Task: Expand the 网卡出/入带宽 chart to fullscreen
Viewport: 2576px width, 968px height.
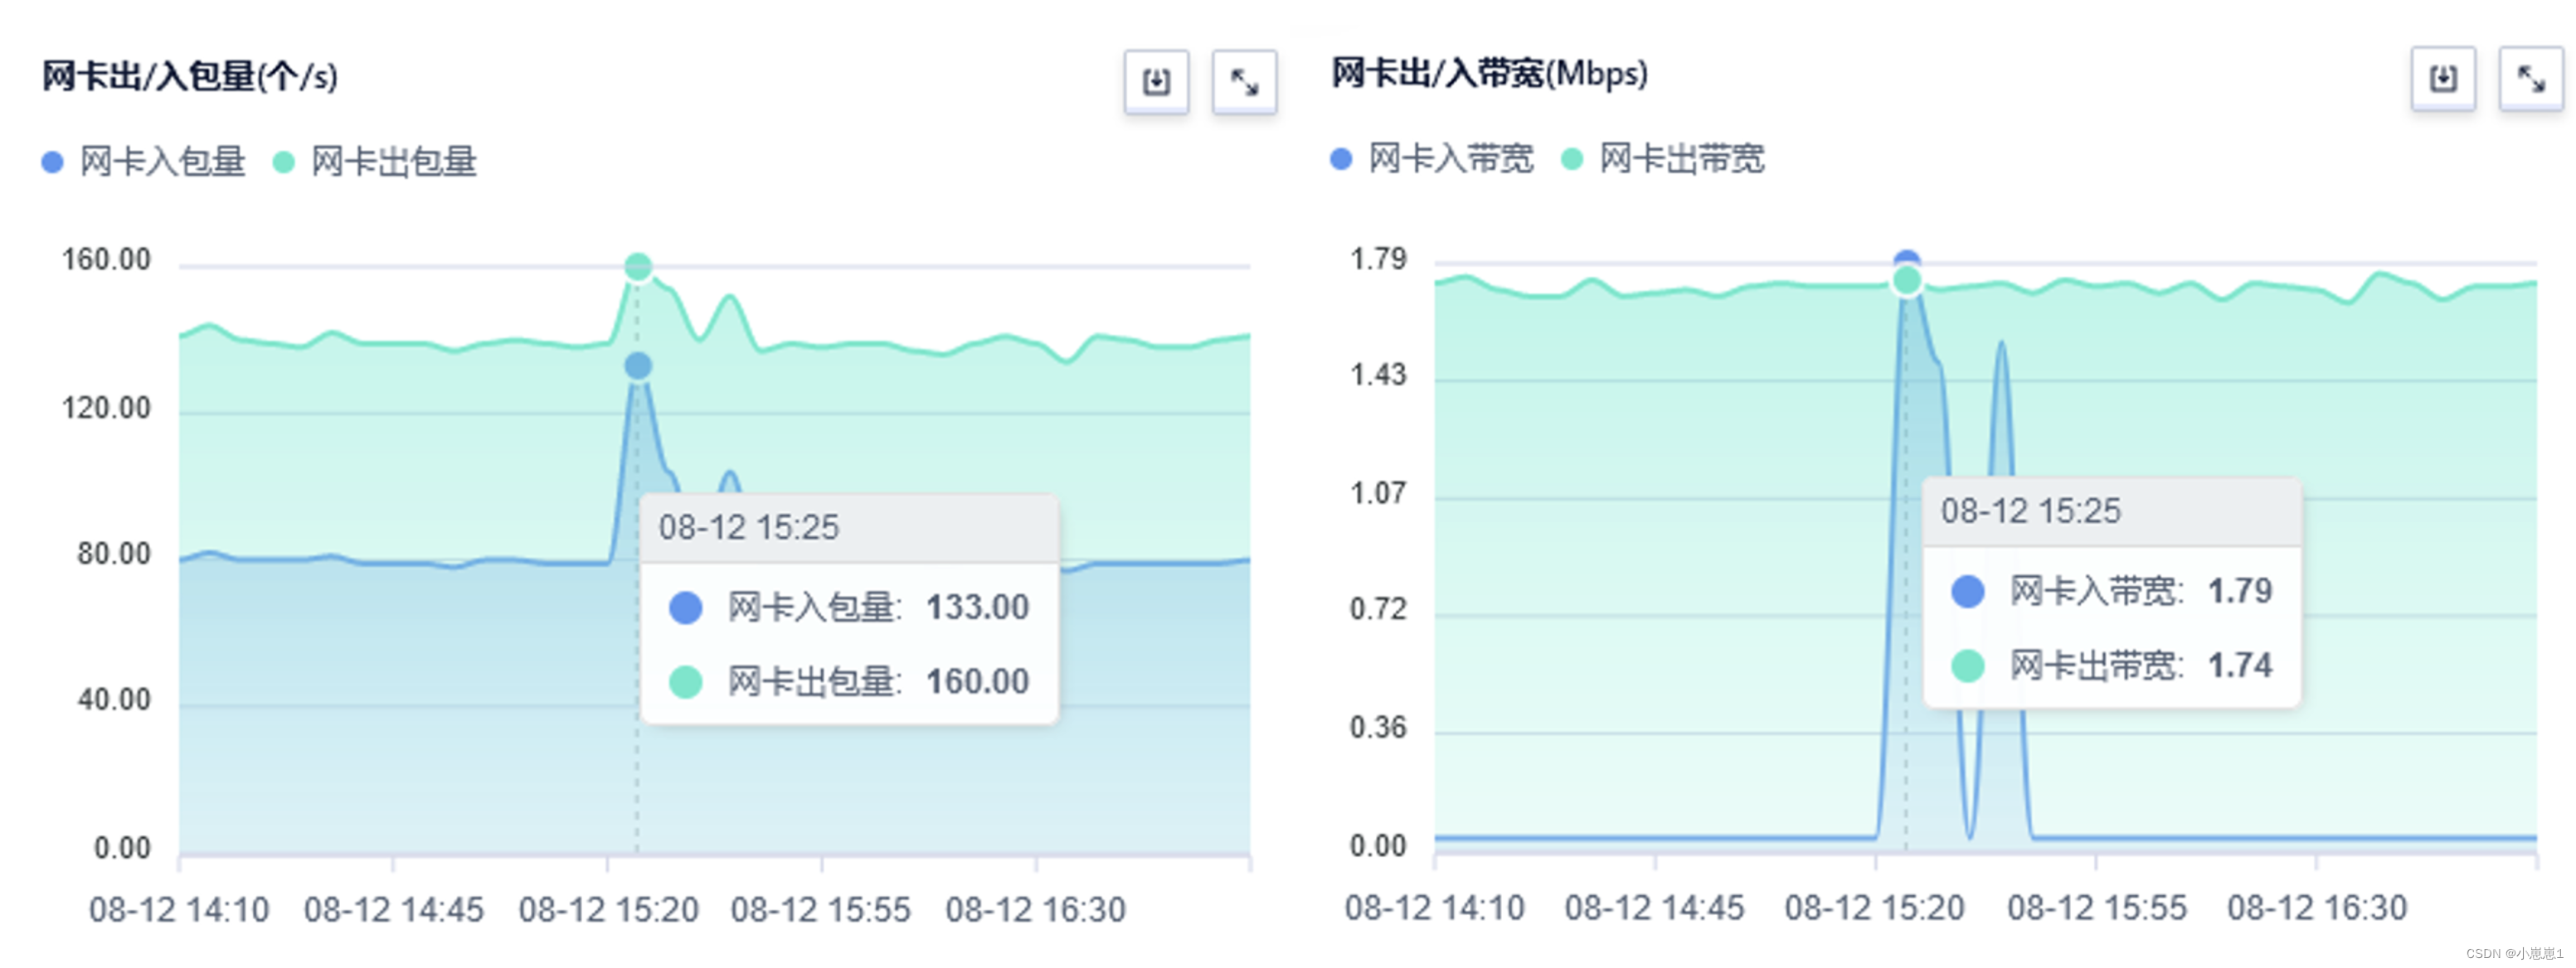Action: 2531,78
